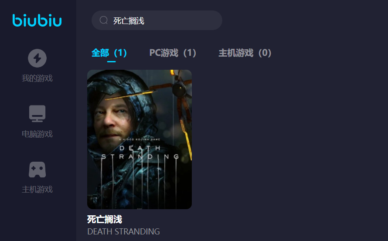Click the gamepad console games icon
Viewport: 388px width, 241px height.
pyautogui.click(x=37, y=170)
